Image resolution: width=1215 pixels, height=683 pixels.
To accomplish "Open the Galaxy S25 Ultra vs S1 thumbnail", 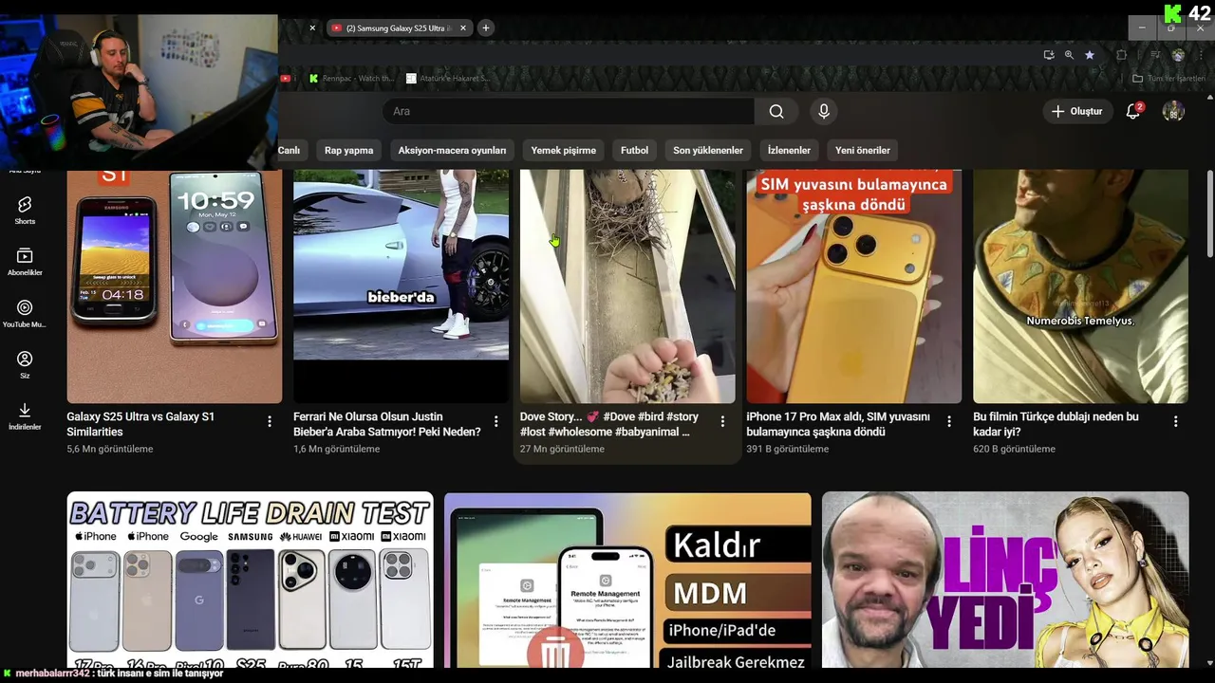I will coord(175,286).
